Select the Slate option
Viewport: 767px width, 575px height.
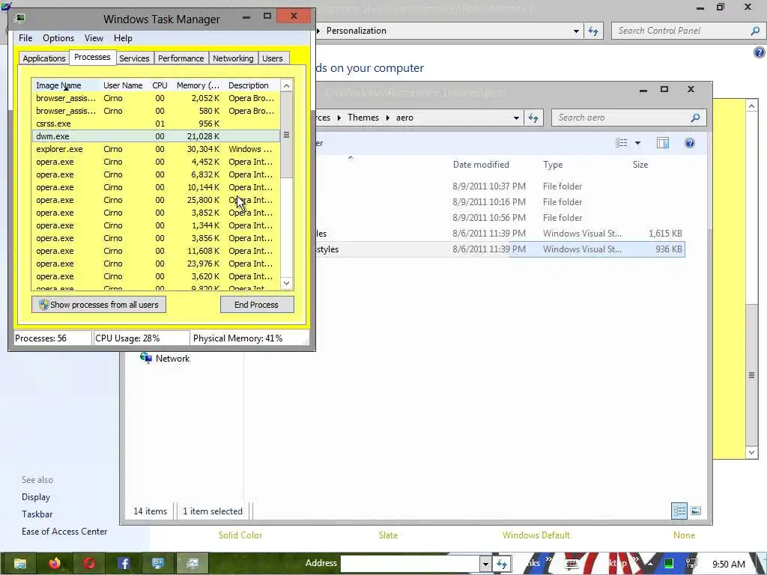tap(388, 535)
